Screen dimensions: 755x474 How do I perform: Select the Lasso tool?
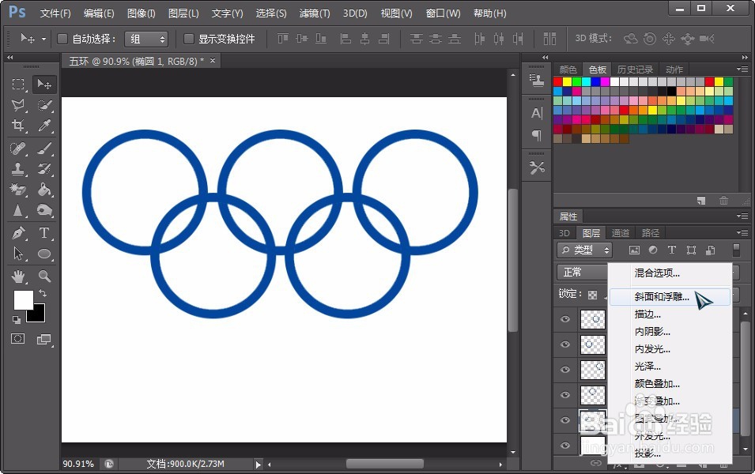pos(18,105)
